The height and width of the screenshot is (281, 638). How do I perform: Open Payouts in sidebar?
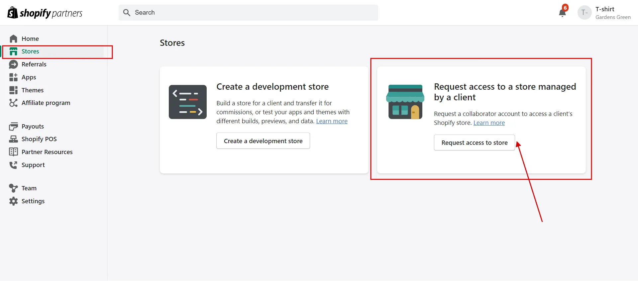[33, 127]
